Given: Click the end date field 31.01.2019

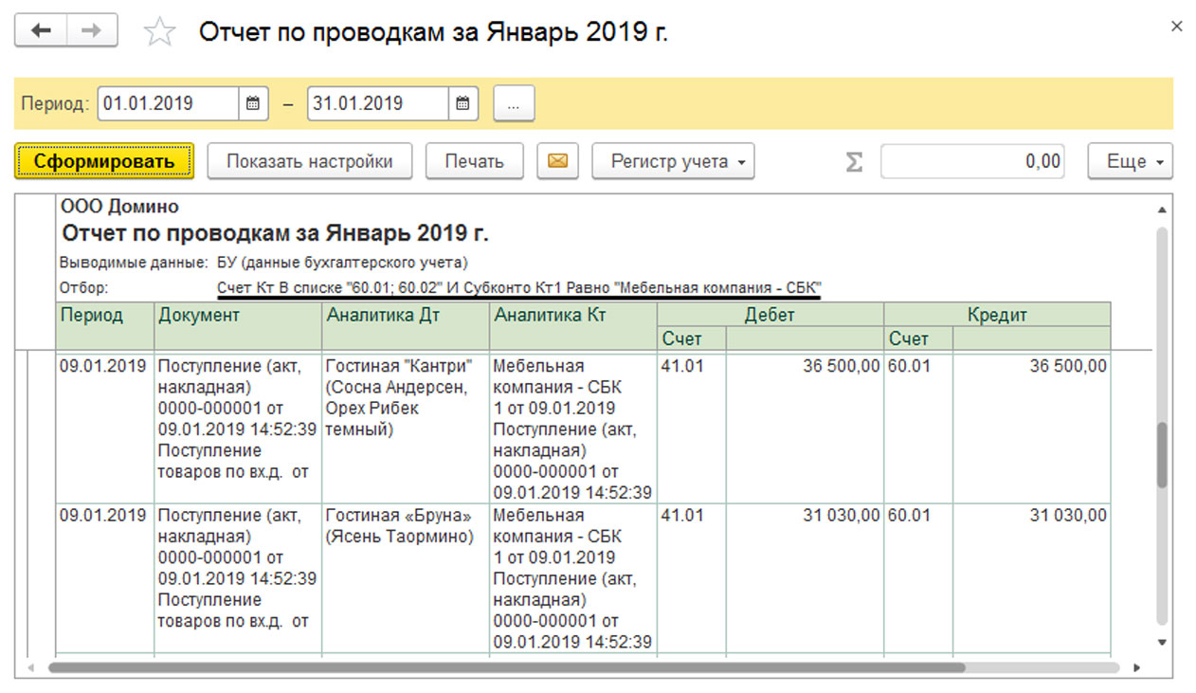Looking at the screenshot, I should 377,104.
